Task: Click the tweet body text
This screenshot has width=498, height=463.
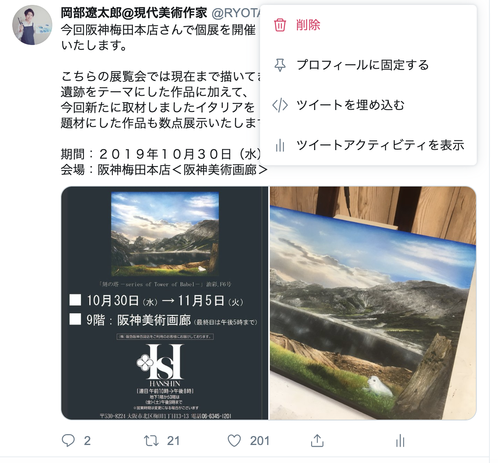Action: 160,99
